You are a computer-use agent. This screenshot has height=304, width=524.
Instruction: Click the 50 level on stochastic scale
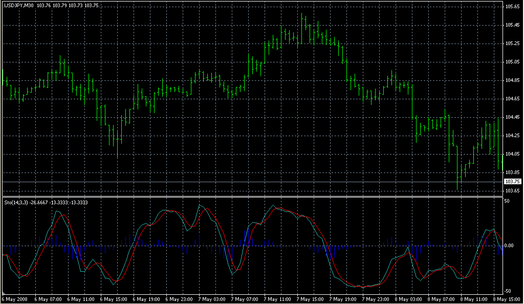[508, 201]
